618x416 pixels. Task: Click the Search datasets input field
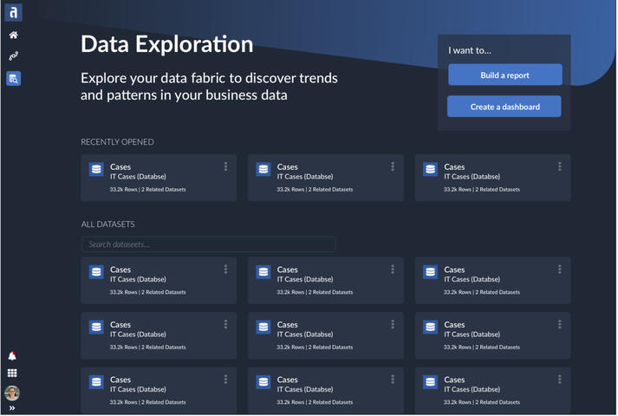(x=208, y=244)
